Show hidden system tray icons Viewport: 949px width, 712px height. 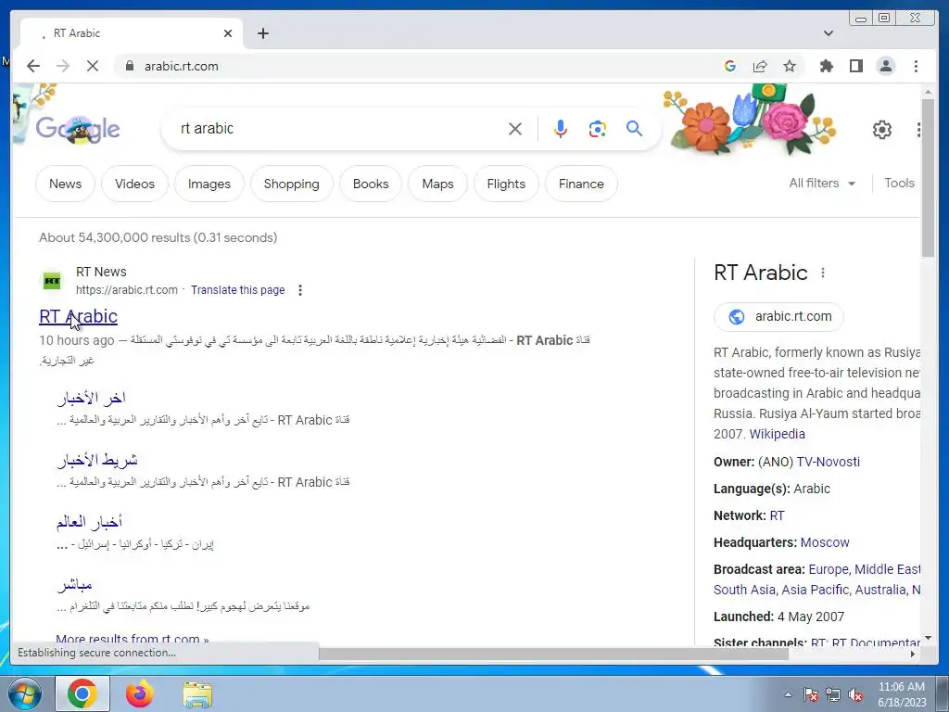[x=788, y=694]
